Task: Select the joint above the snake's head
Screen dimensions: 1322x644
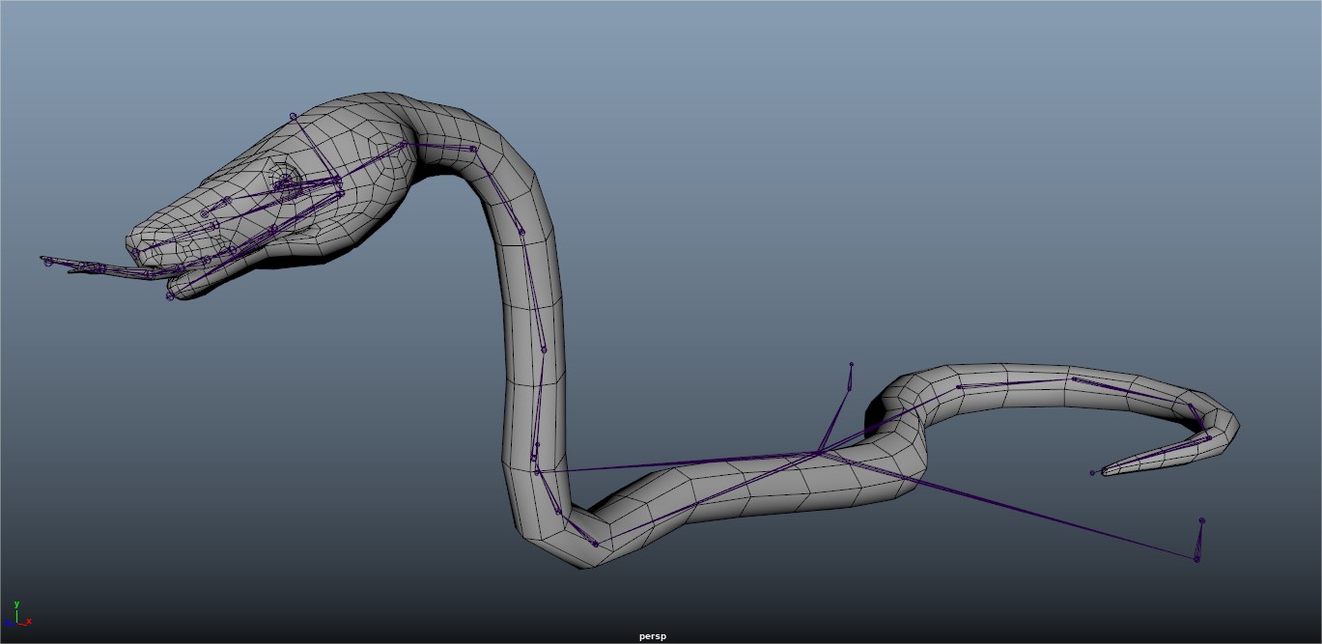Action: [x=294, y=116]
